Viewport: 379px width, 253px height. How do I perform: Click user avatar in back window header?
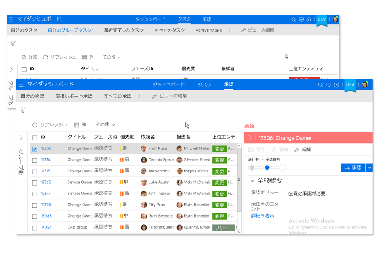click(335, 19)
